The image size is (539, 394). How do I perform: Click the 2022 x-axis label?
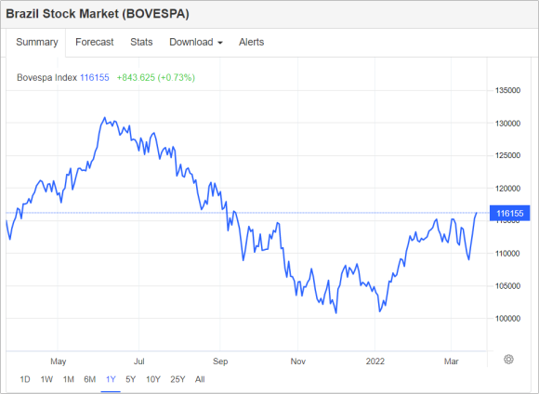(375, 361)
